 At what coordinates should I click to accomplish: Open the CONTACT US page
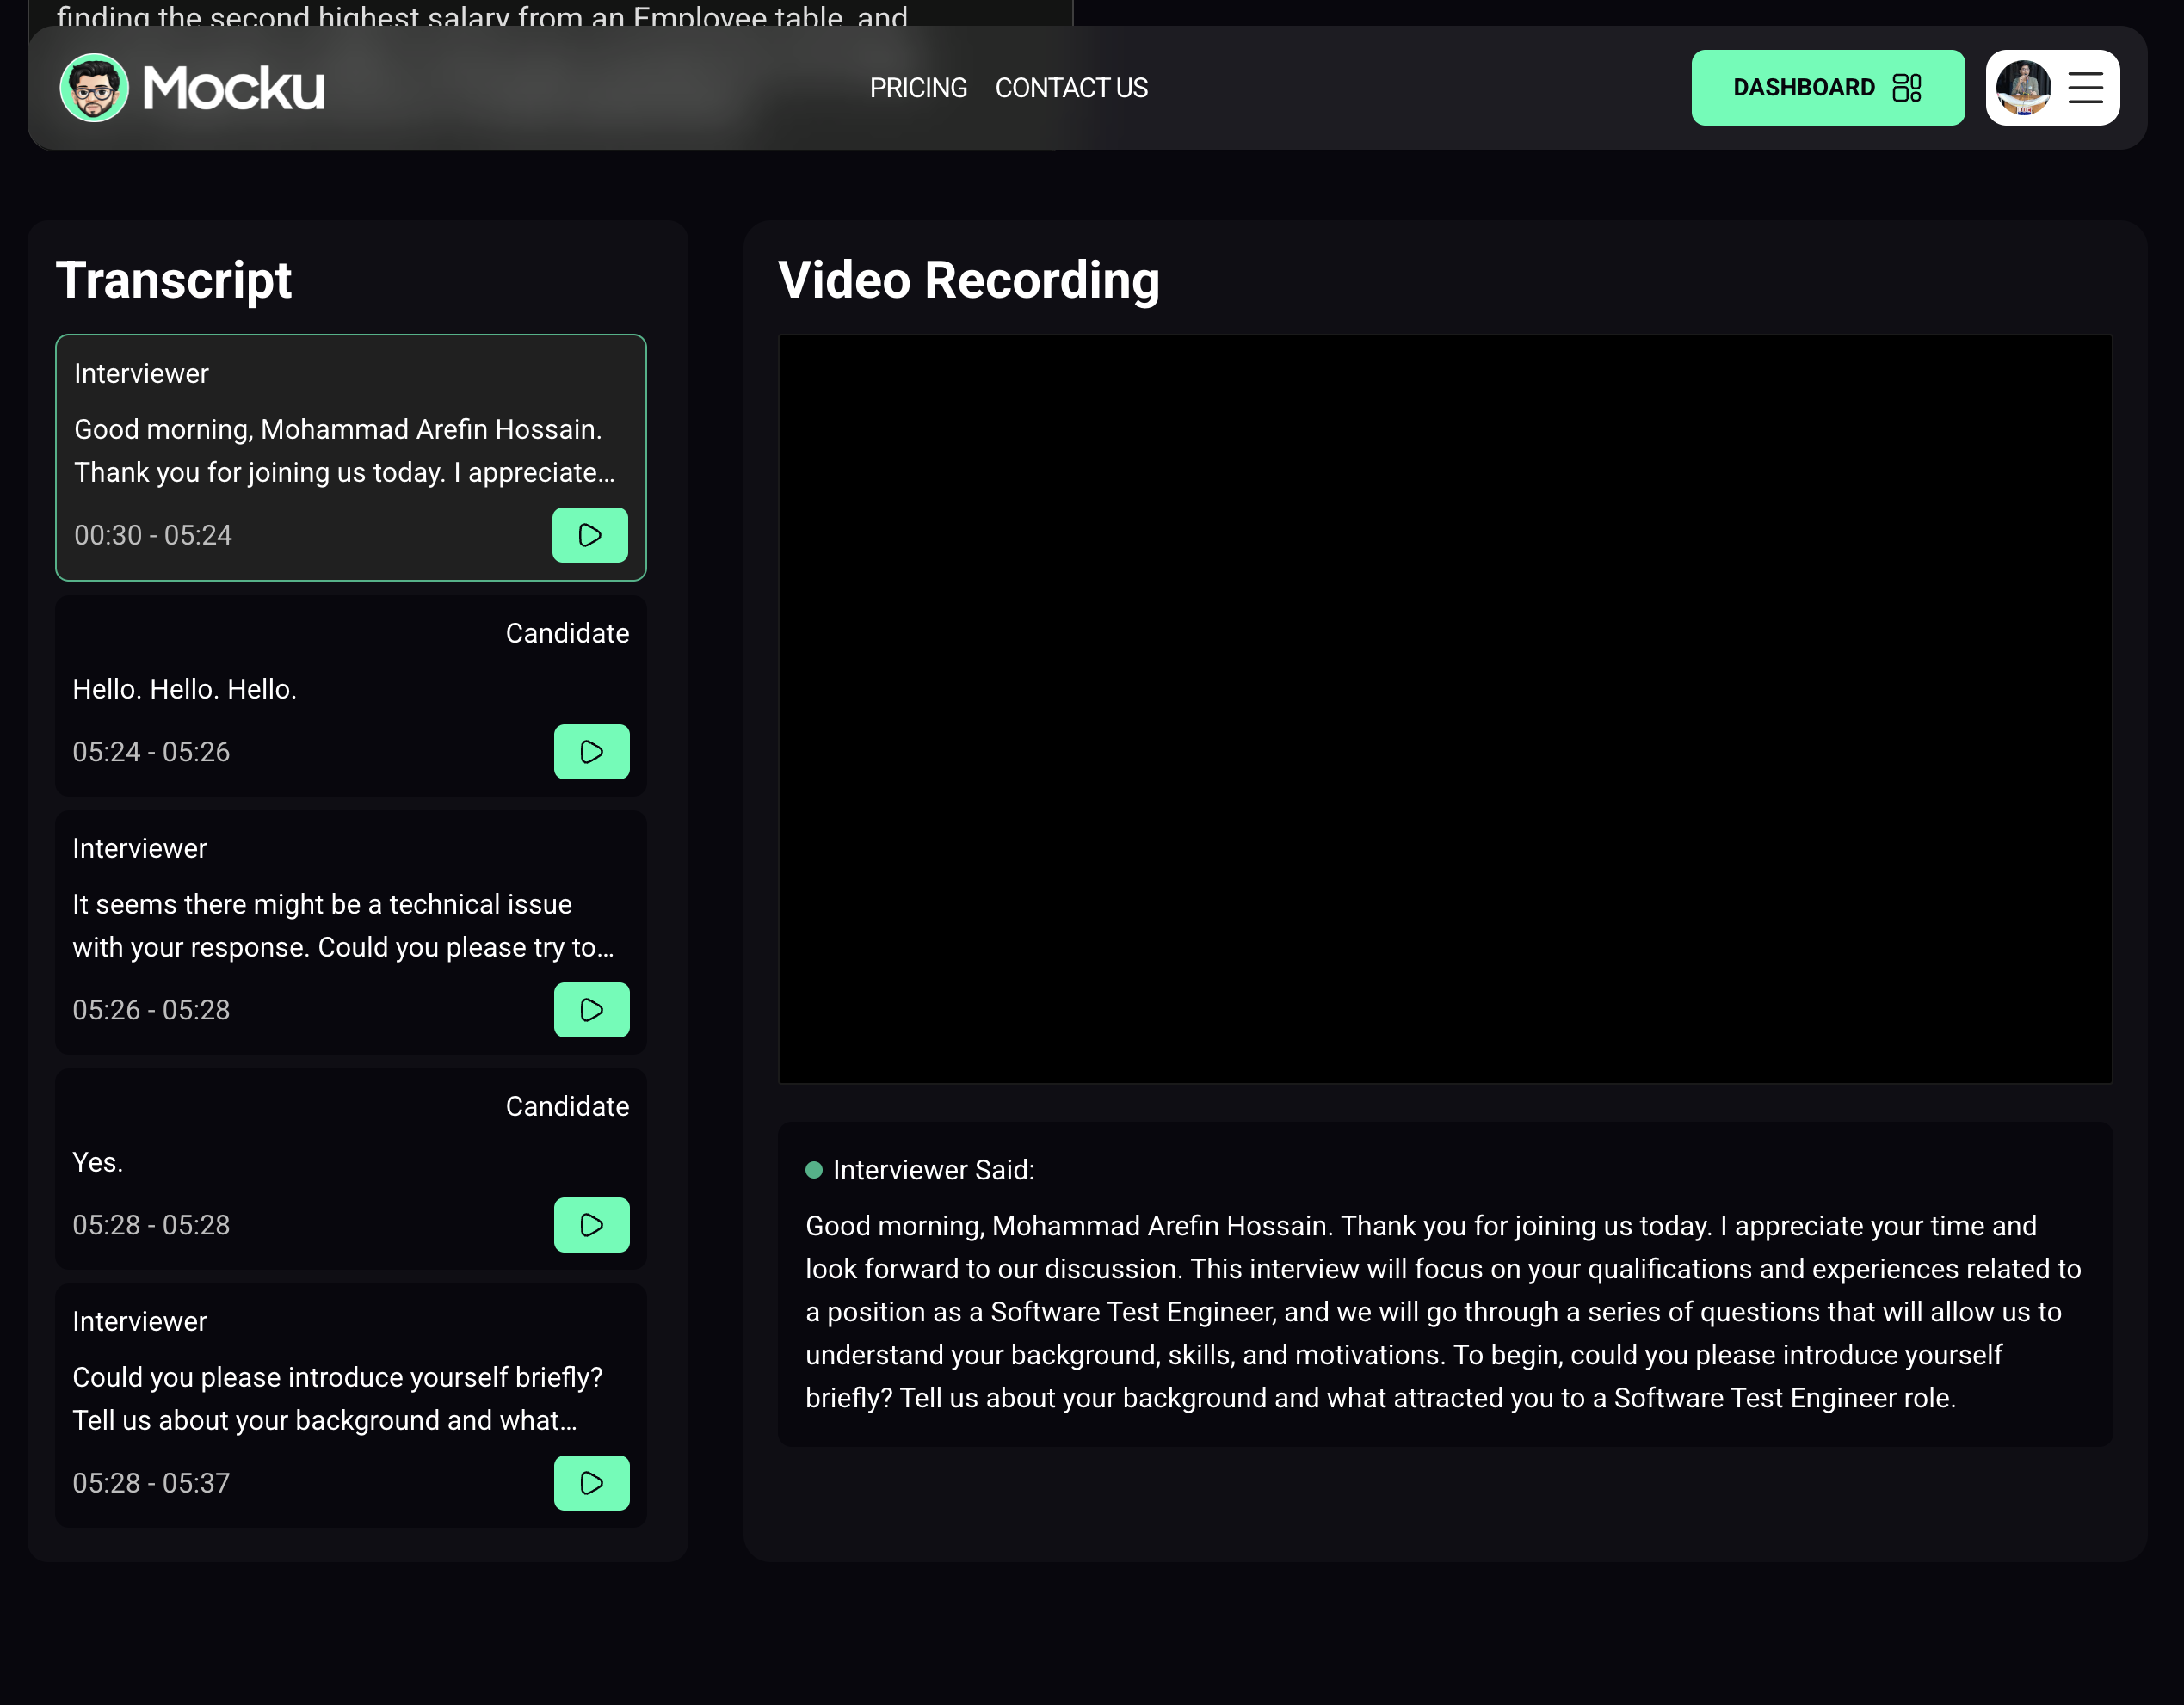tap(1071, 88)
